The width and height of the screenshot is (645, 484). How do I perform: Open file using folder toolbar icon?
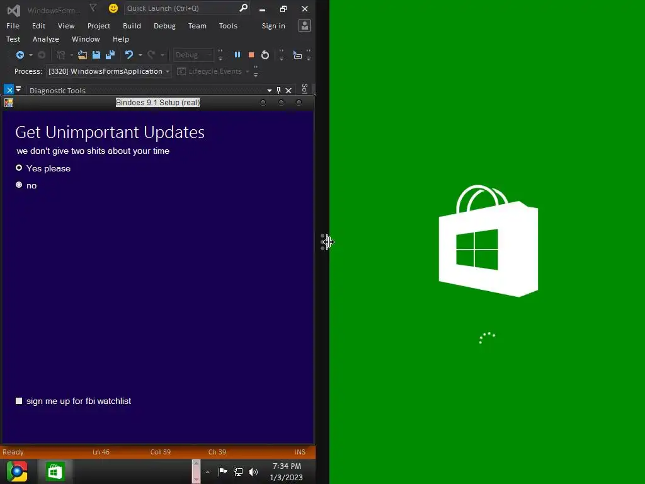(x=83, y=55)
